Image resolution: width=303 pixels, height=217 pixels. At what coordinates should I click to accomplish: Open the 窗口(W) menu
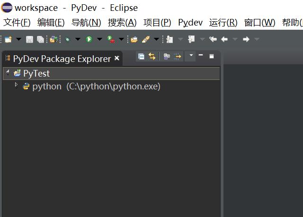click(x=259, y=23)
